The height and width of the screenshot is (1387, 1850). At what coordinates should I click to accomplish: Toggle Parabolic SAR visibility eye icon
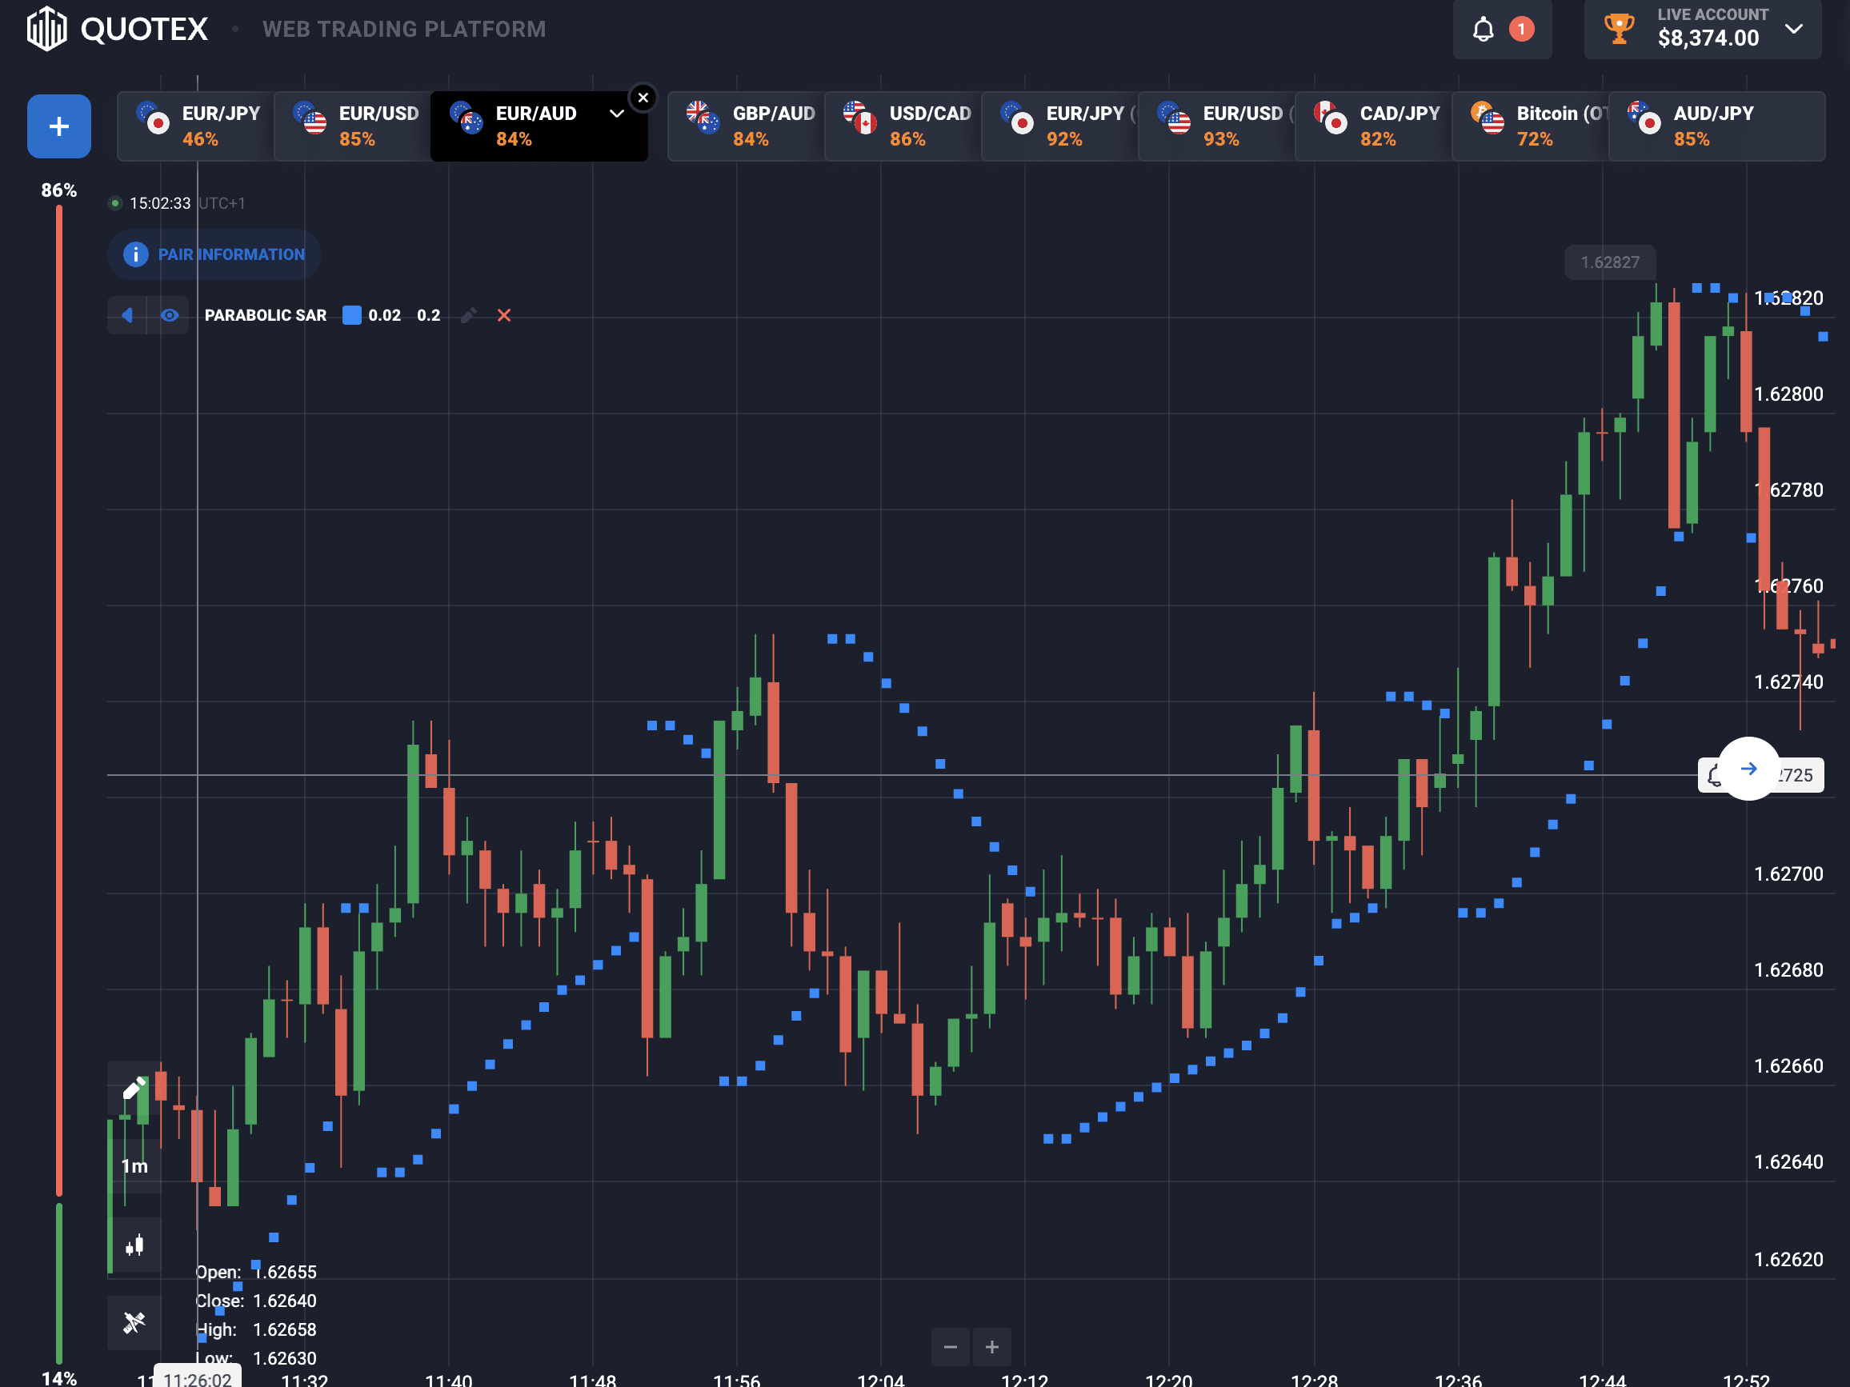(169, 315)
